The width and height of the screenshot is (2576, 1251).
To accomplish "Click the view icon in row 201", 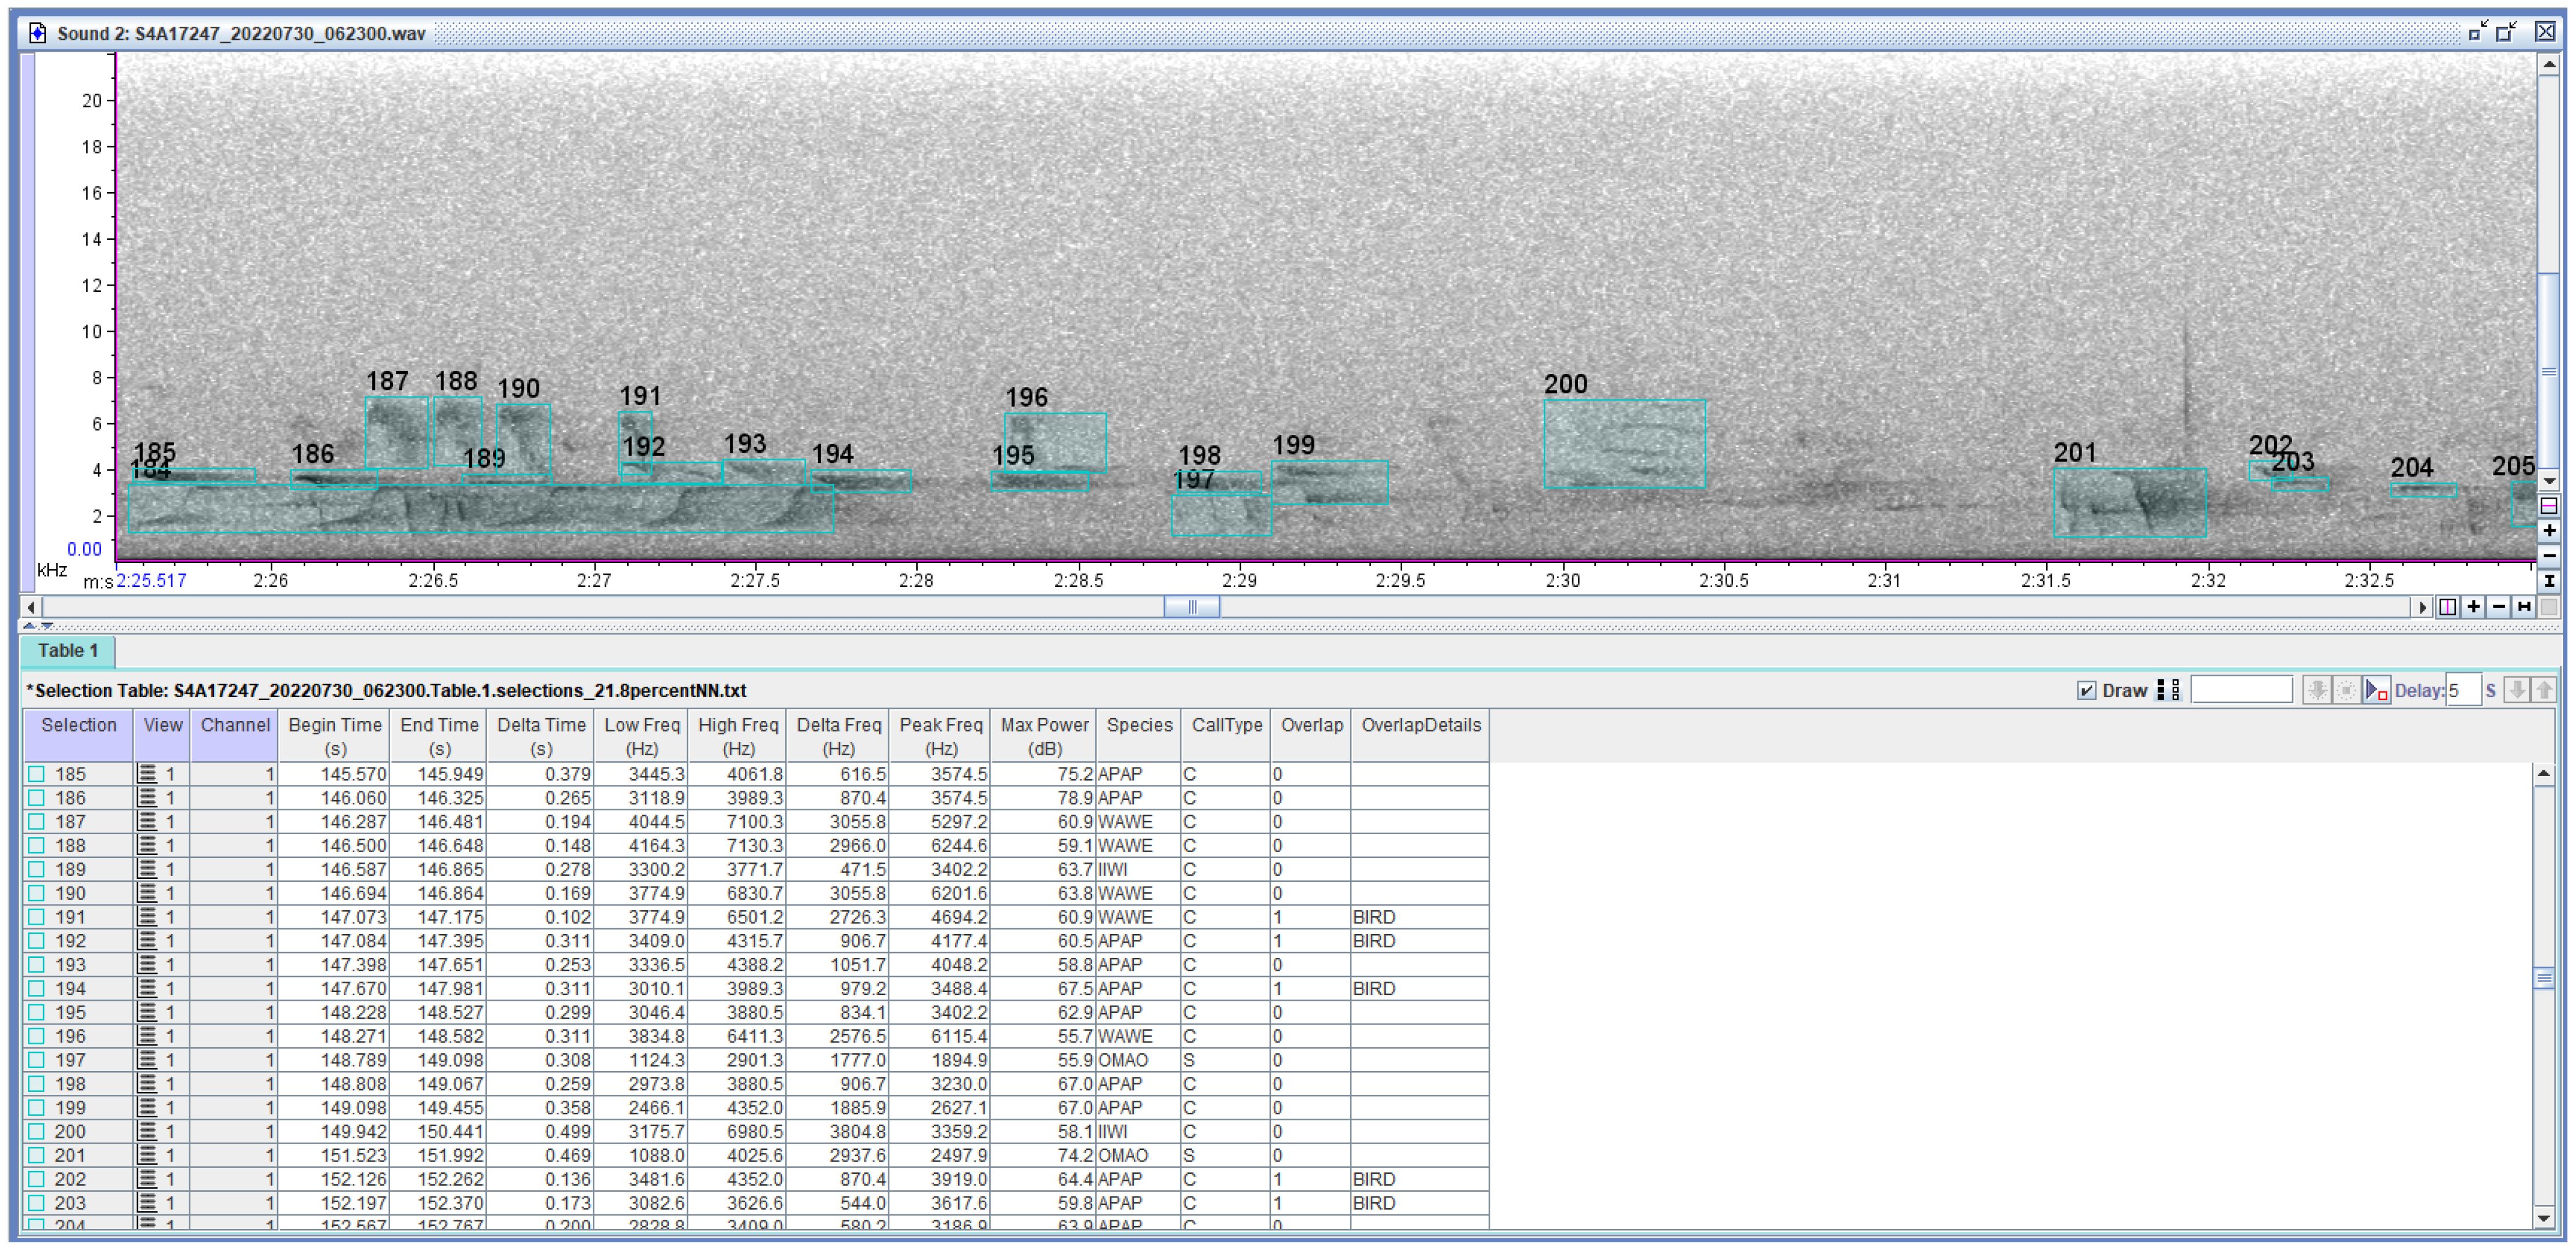I will pyautogui.click(x=148, y=1155).
